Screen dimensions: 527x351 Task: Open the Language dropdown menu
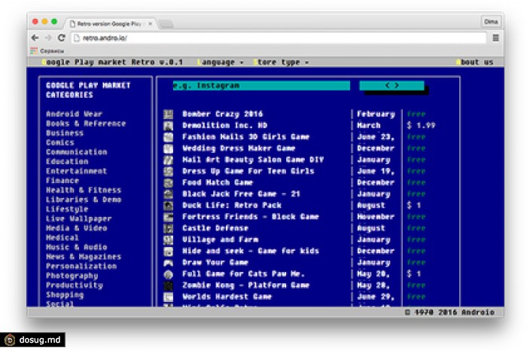pyautogui.click(x=220, y=63)
